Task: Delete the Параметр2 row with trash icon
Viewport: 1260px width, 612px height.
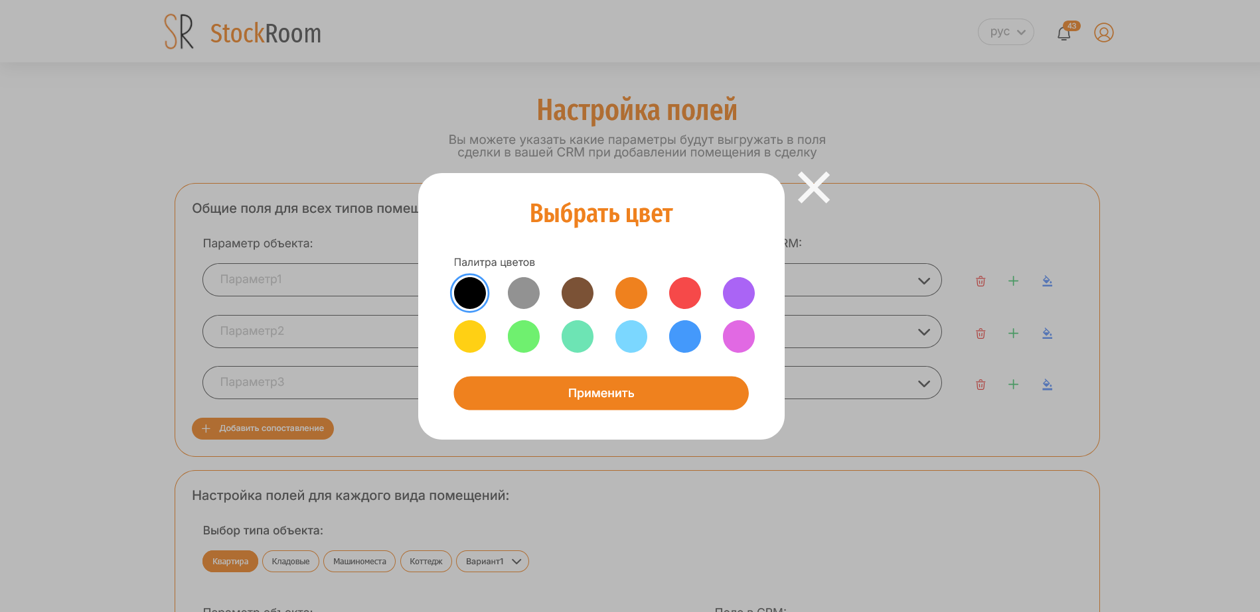Action: (981, 333)
